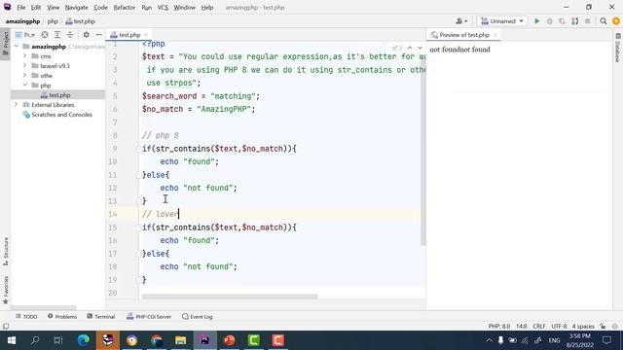This screenshot has height=350, width=623.
Task: Expand External Libraries node
Action: click(x=17, y=104)
